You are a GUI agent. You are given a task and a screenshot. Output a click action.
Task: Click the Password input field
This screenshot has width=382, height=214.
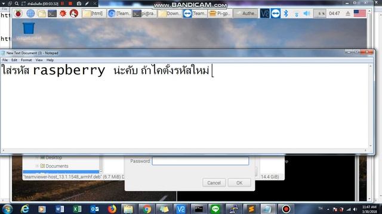201,161
